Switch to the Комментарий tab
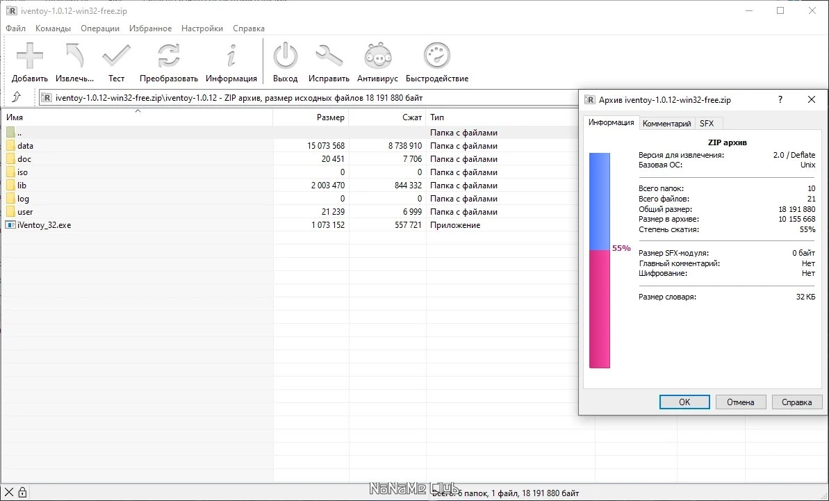 click(x=666, y=123)
